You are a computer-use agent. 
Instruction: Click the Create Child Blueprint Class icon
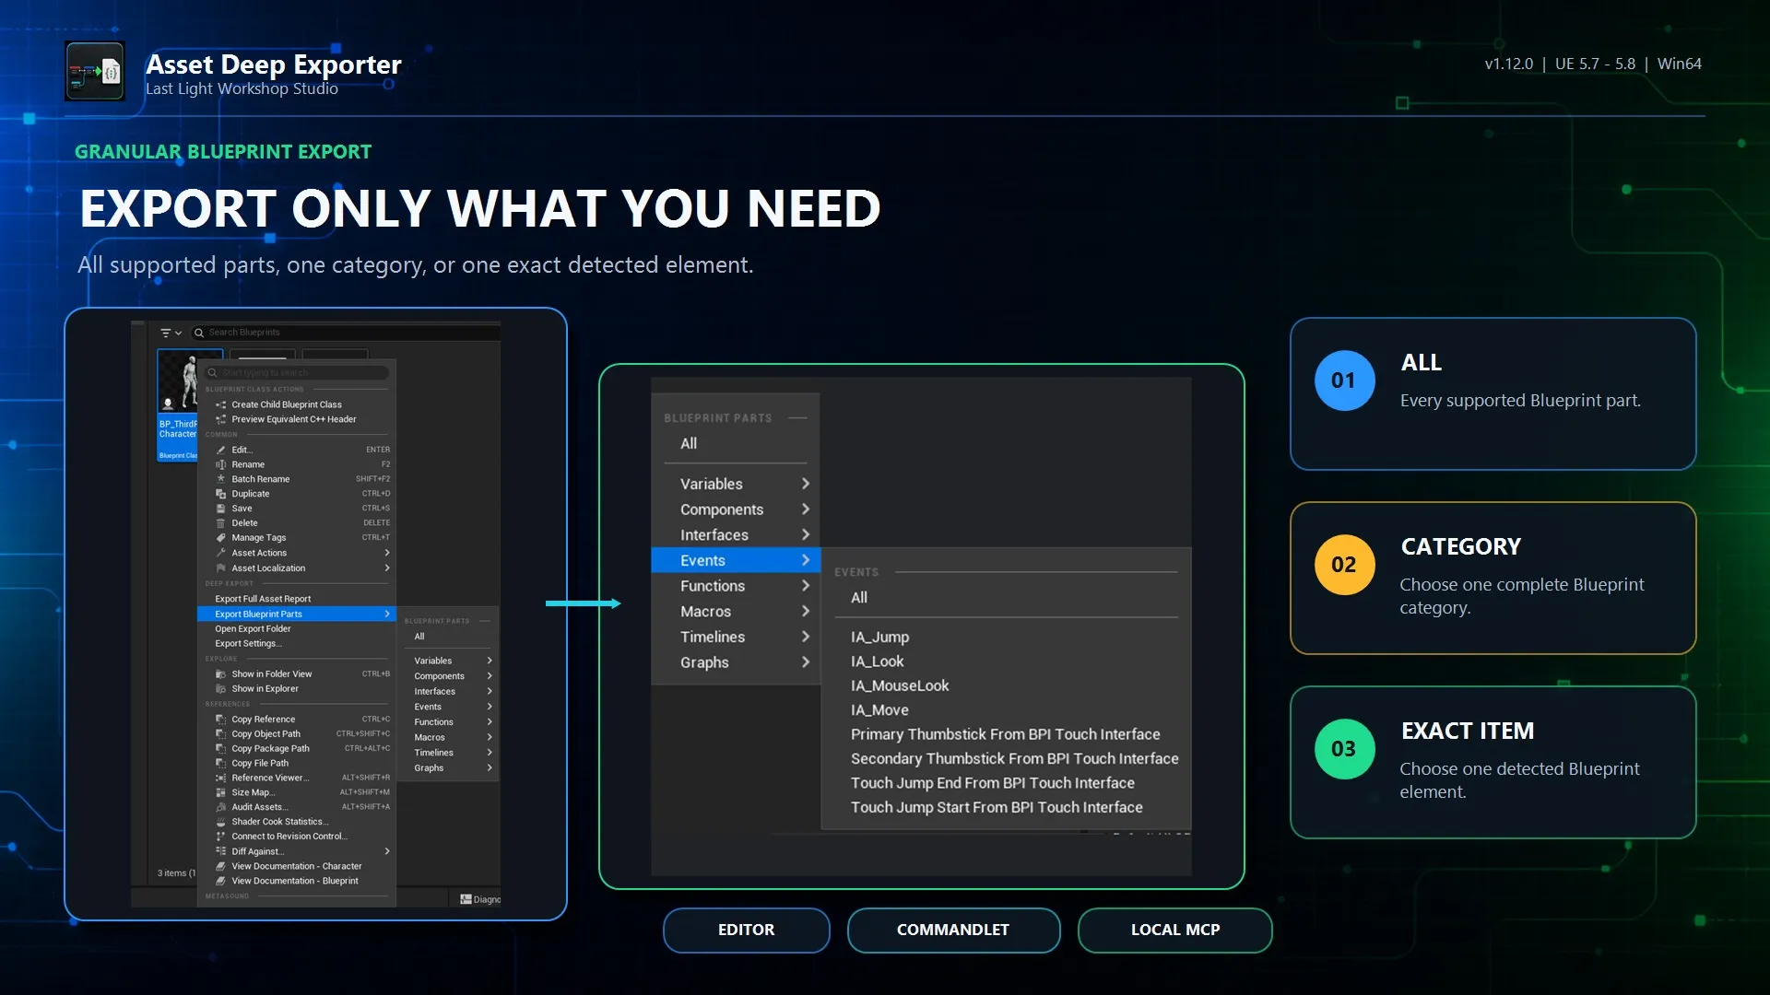click(220, 404)
